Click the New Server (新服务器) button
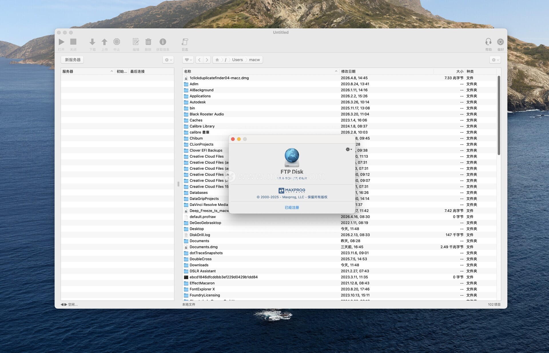The height and width of the screenshot is (353, 549). pos(73,60)
